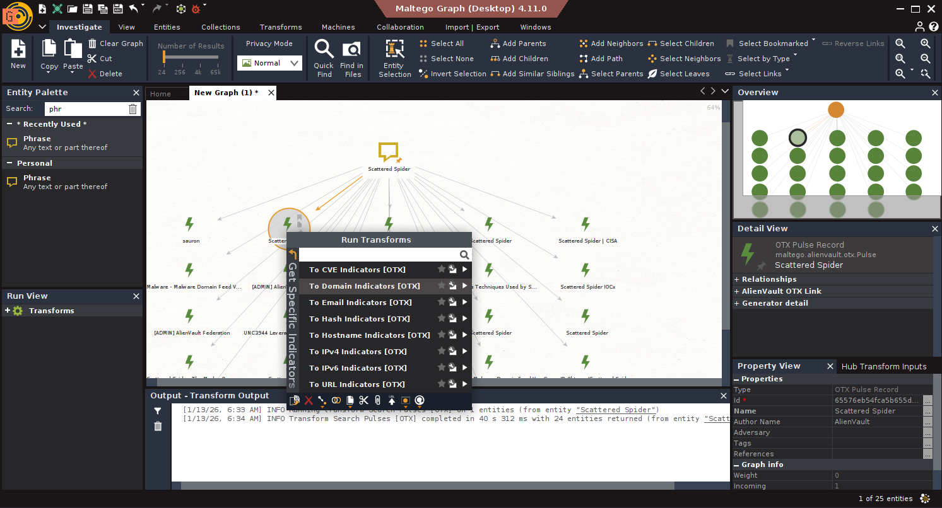This screenshot has width=942, height=508.
Task: Click the trash icon to clear palette search
Action: pyautogui.click(x=132, y=109)
